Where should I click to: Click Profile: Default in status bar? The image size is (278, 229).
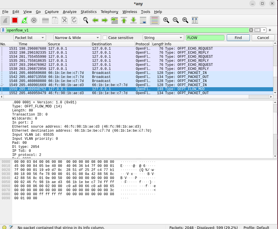[256, 227]
